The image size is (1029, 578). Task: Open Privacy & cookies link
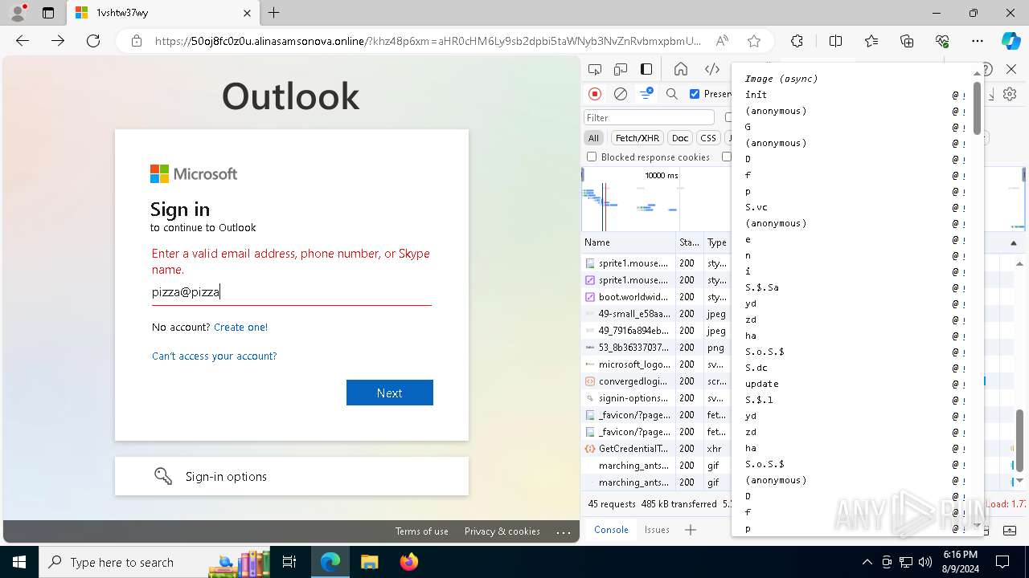tap(502, 531)
